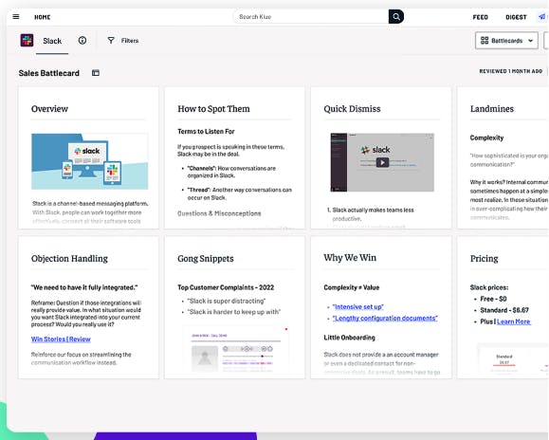Click the icon next to Sales Battlecard
Viewport: 549px width, 440px height.
click(96, 73)
